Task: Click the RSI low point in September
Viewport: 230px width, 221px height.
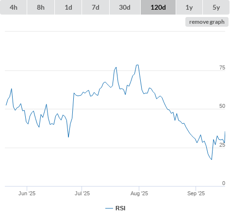Action: 212,159
